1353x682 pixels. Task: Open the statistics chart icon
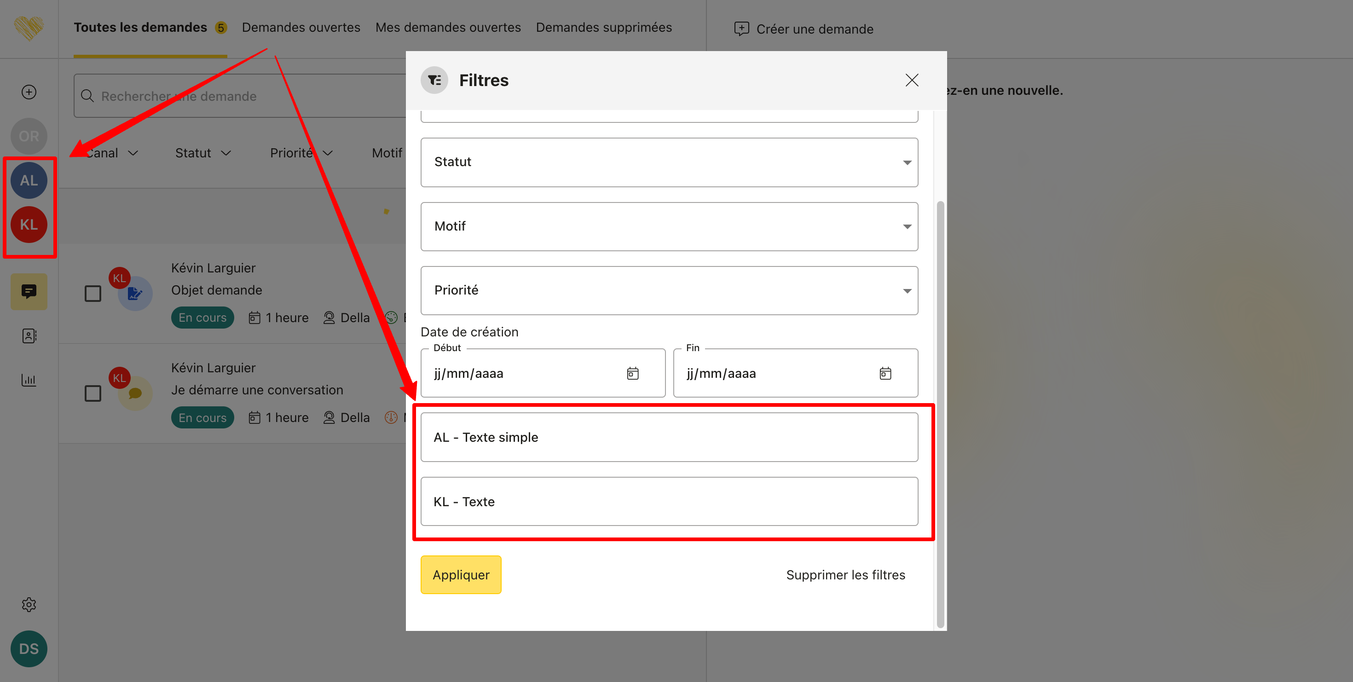(29, 380)
